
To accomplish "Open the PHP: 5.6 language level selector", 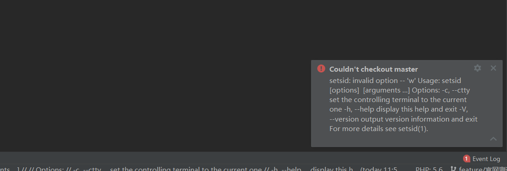I will pos(429,169).
